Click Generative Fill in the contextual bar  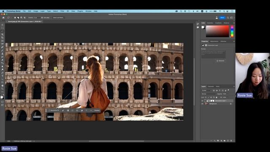[x=54, y=110]
